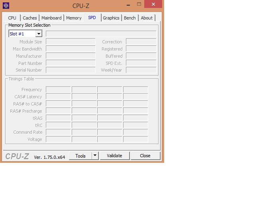Viewport: 255px width, 201px height.
Task: Click the 'Frequency' row label
Action: (x=32, y=90)
